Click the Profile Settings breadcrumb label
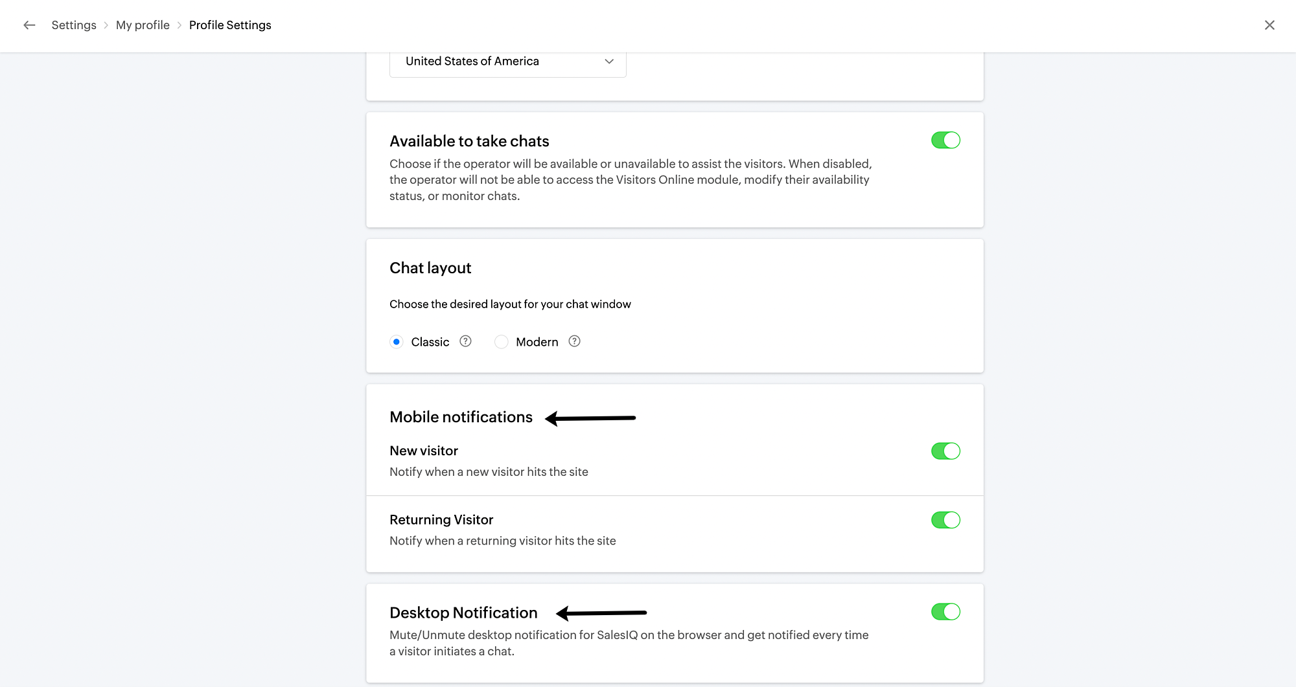 pos(230,25)
